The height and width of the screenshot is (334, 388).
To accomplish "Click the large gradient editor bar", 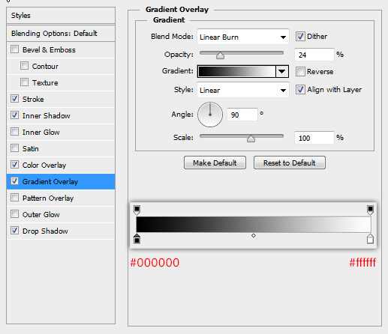I will [254, 225].
